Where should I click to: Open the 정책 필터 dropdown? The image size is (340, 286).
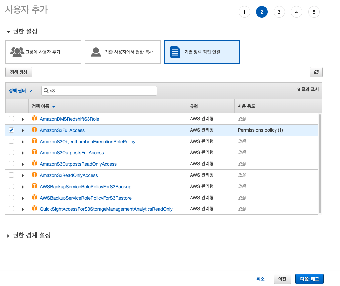(x=21, y=91)
